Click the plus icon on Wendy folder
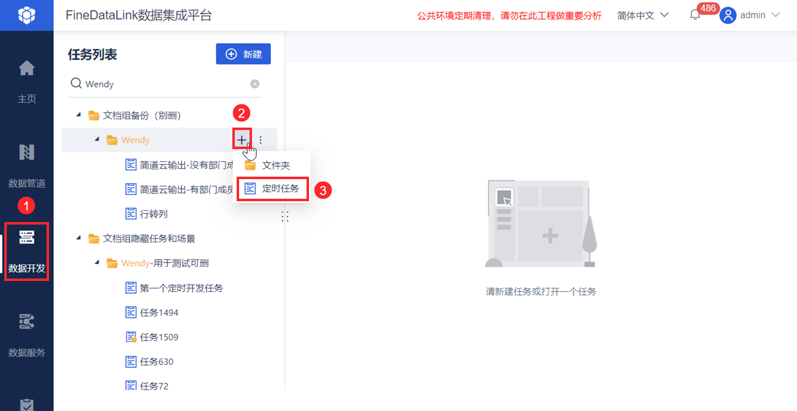Image resolution: width=797 pixels, height=411 pixels. click(242, 140)
